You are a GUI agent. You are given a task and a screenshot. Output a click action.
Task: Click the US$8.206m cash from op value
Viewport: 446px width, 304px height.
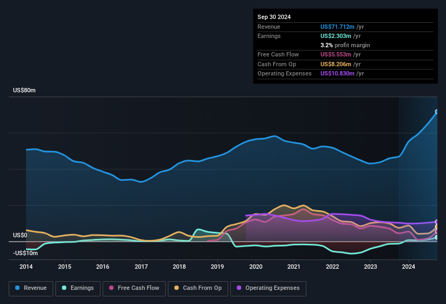click(x=336, y=64)
